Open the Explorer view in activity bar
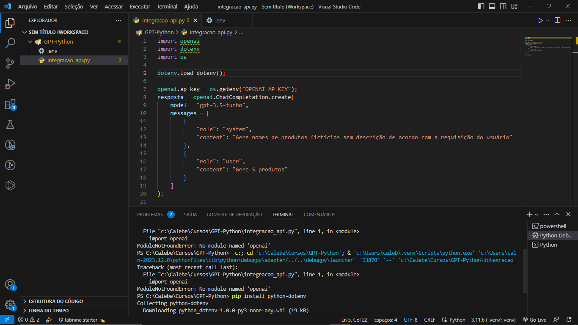This screenshot has height=325, width=578. (x=10, y=22)
